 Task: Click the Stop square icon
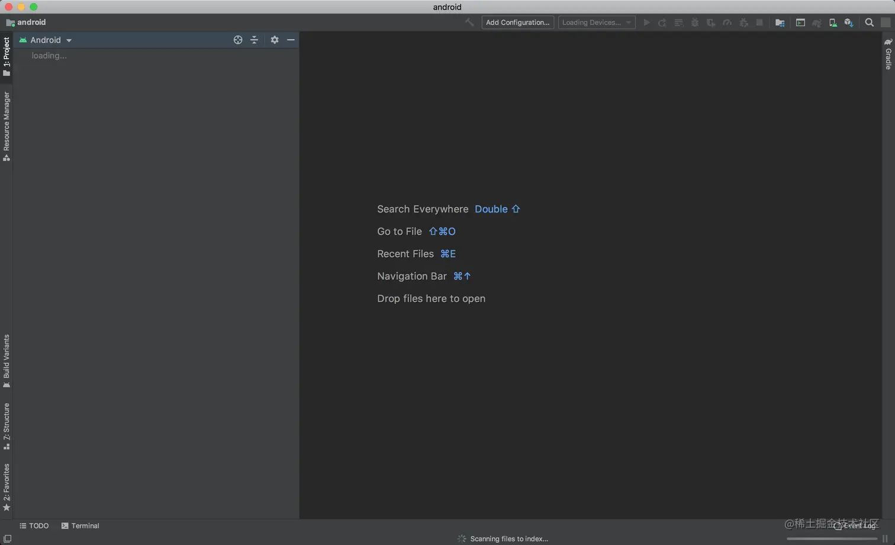point(759,22)
